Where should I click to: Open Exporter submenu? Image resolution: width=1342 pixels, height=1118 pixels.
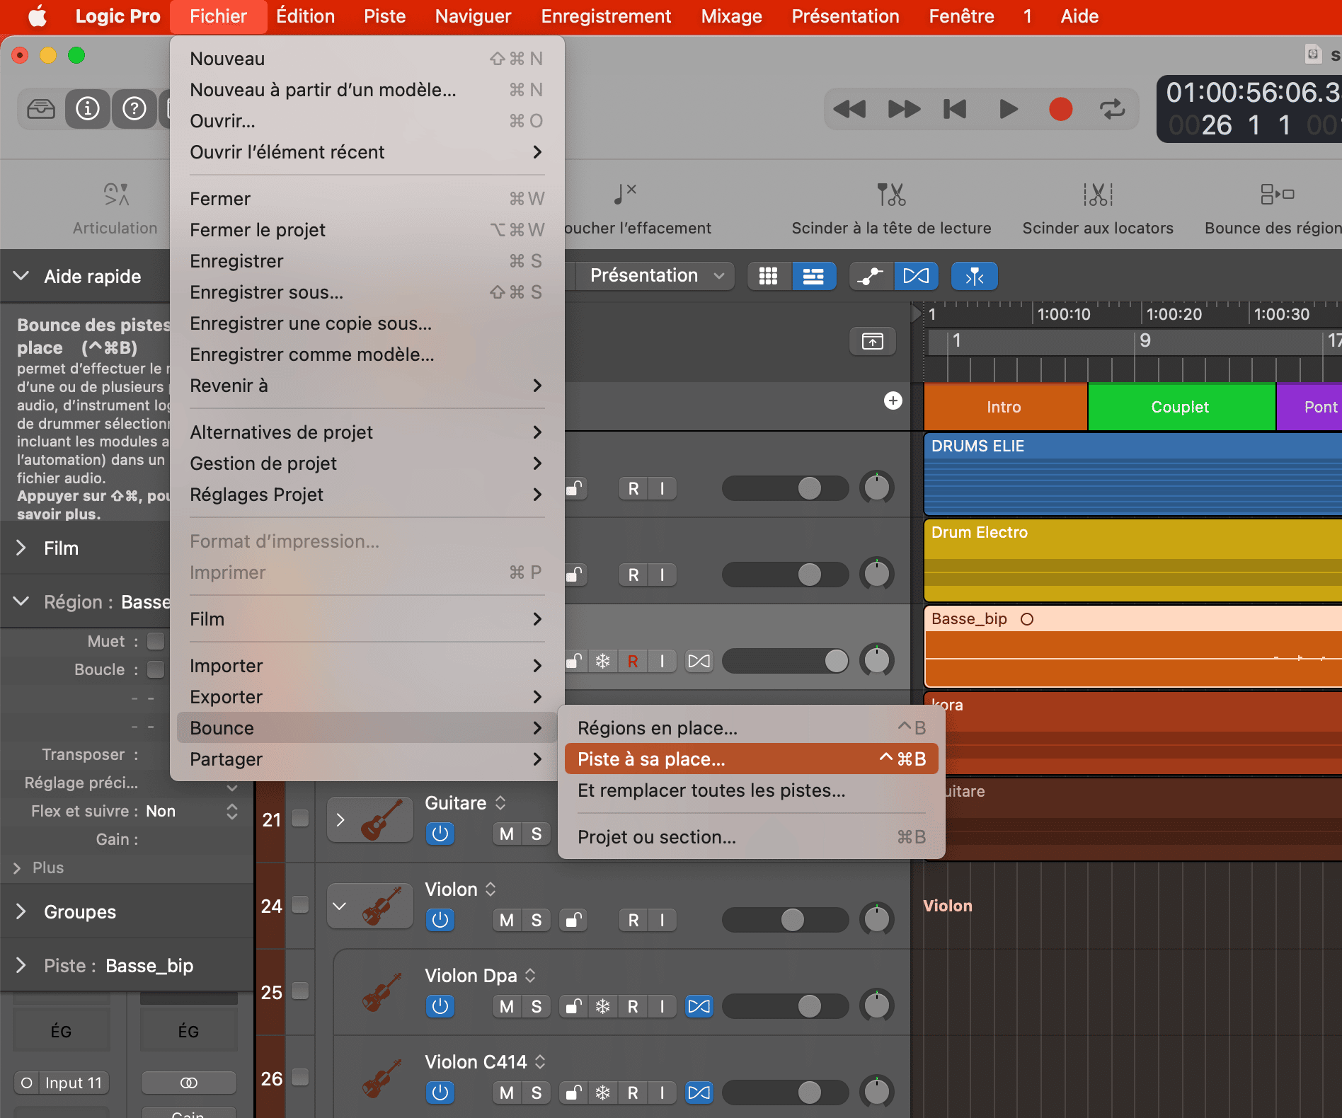[x=366, y=697]
